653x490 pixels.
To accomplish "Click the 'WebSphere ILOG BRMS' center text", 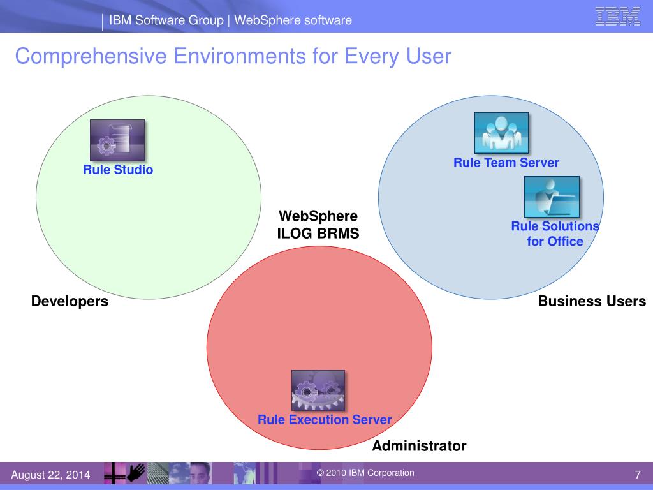I will pos(318,225).
